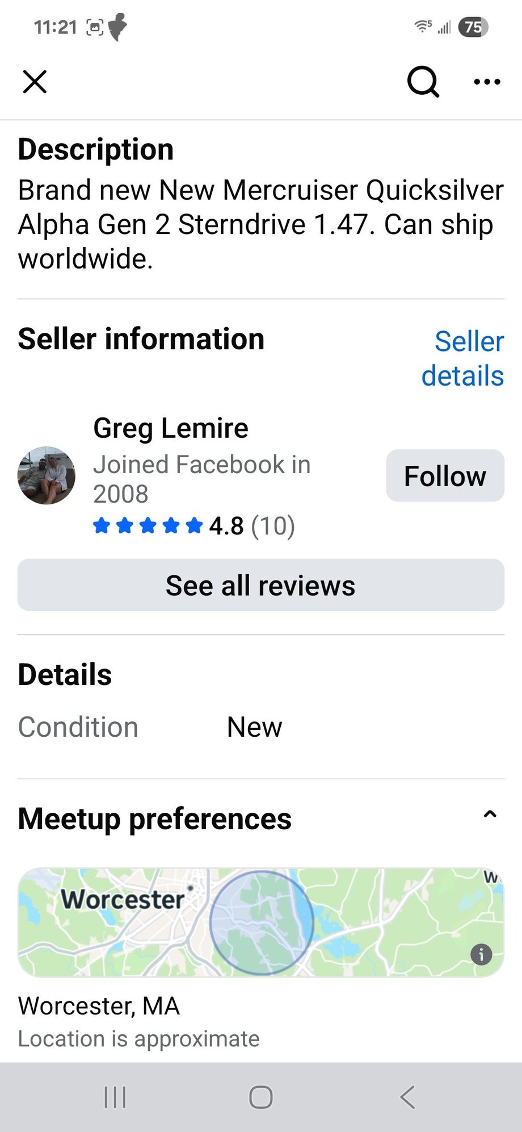
Task: Tap the Worcester, MA location text
Action: pyautogui.click(x=99, y=1006)
